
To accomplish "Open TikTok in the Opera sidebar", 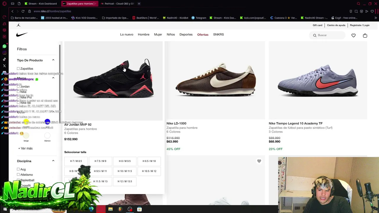I will 4,59.
